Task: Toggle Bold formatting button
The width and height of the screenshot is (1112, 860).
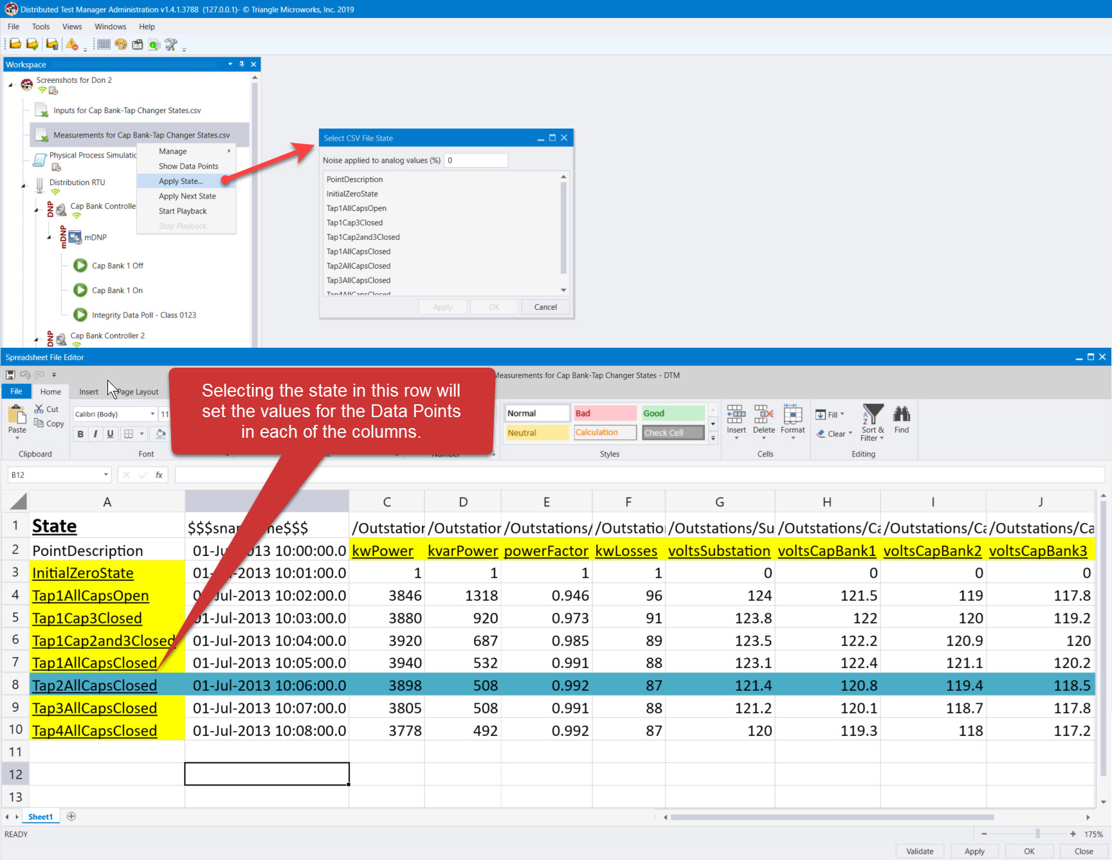Action: (80, 434)
